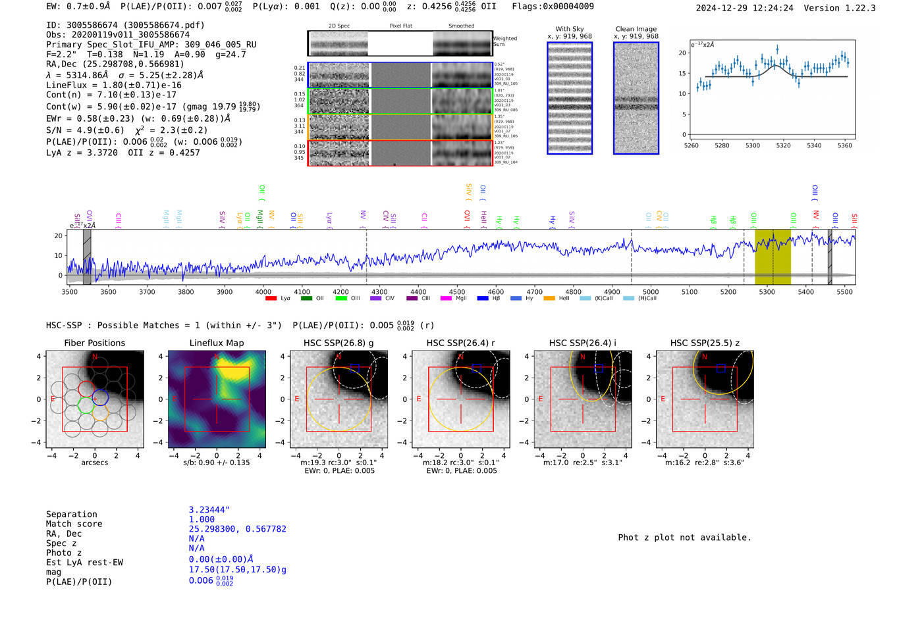922x627 pixels.
Task: Select the With Sky spectrum image
Action: [570, 98]
